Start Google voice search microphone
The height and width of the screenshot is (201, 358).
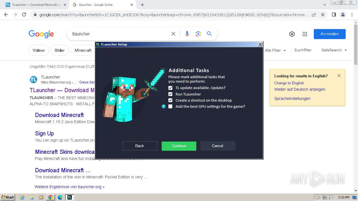click(187, 34)
